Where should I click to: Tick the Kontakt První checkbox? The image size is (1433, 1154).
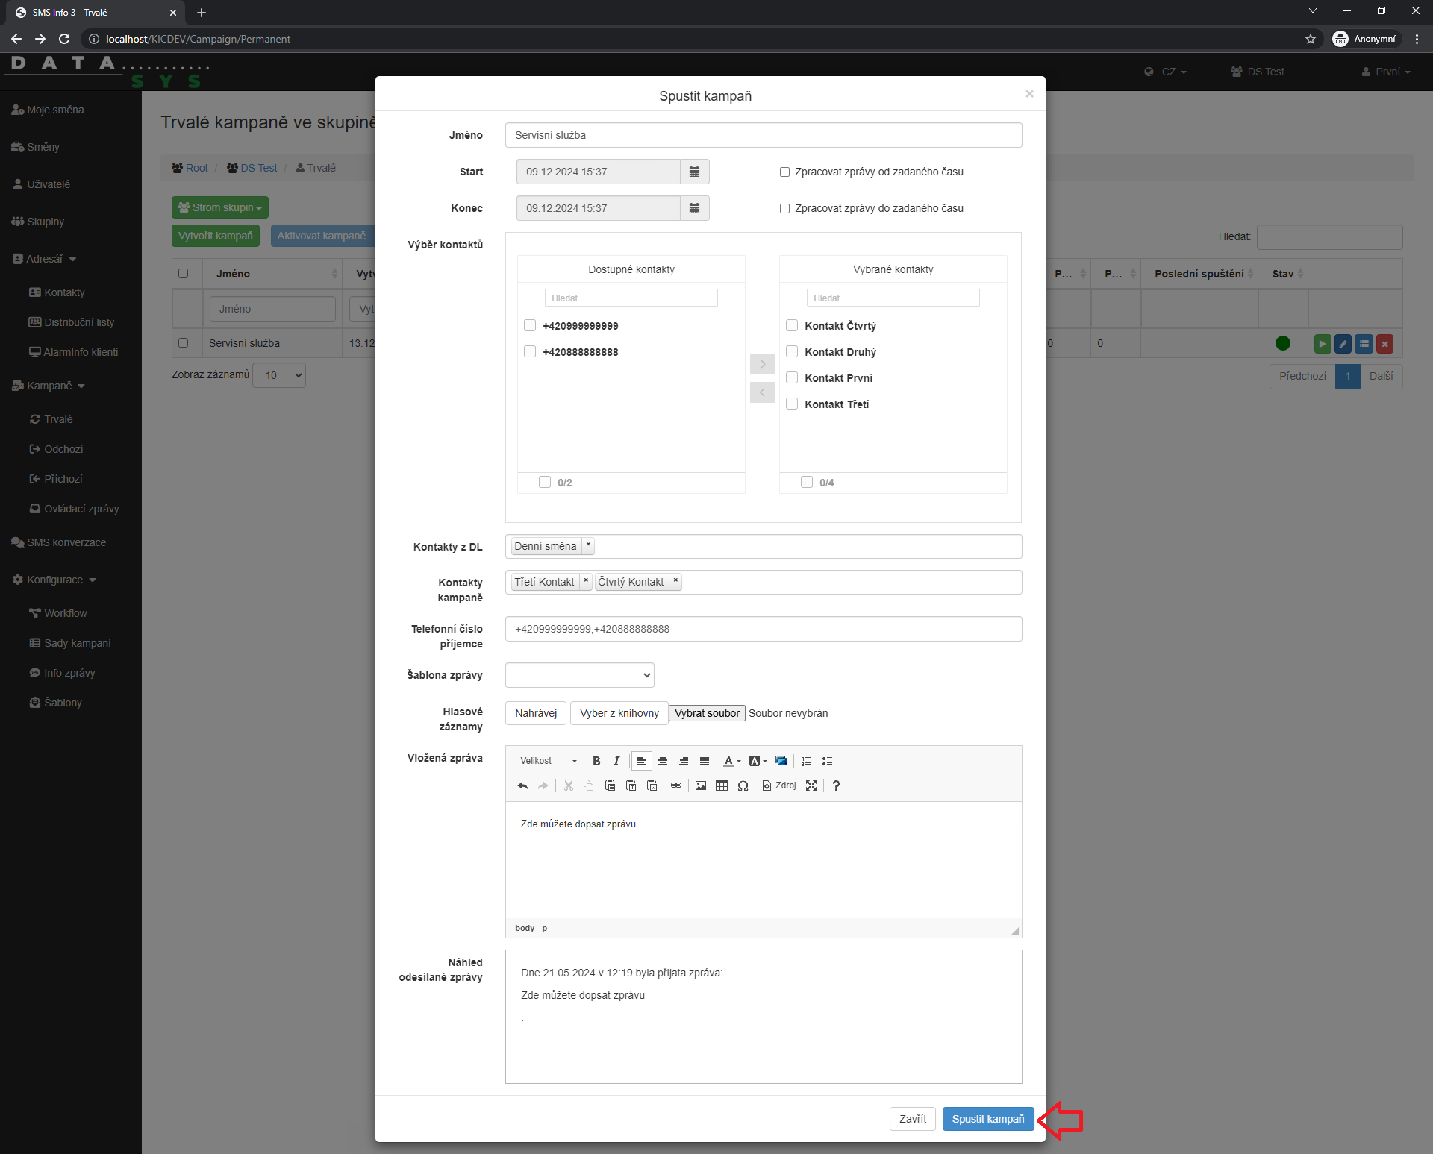pos(792,377)
